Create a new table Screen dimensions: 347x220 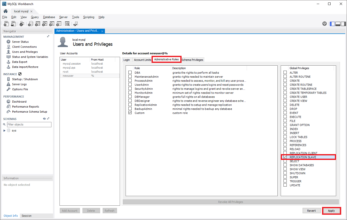[38, 23]
